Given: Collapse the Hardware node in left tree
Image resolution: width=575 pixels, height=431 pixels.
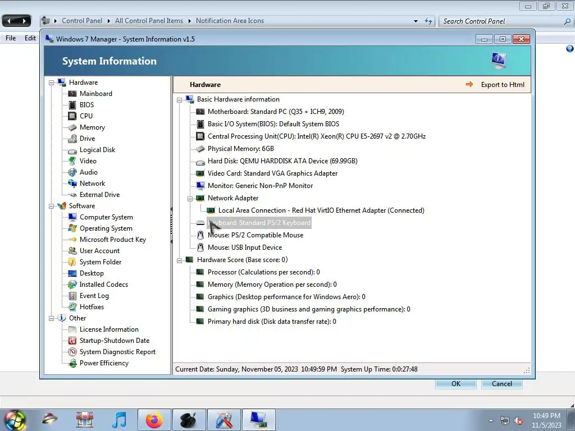Looking at the screenshot, I should [51, 83].
